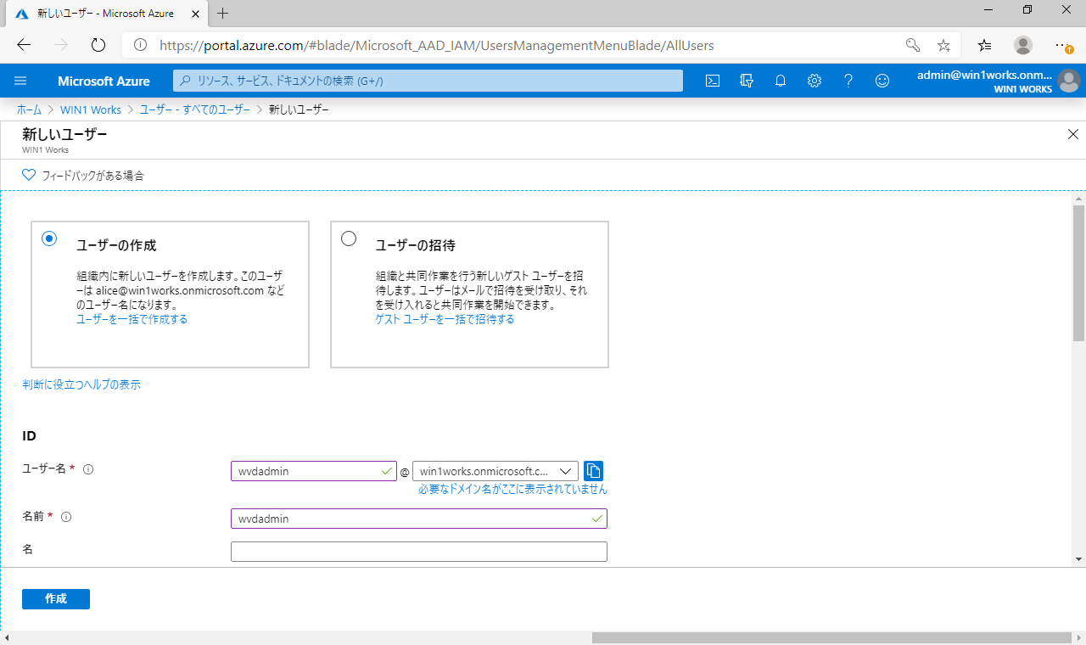This screenshot has width=1086, height=645.
Task: Show notifications via the bell icon
Action: 781,81
